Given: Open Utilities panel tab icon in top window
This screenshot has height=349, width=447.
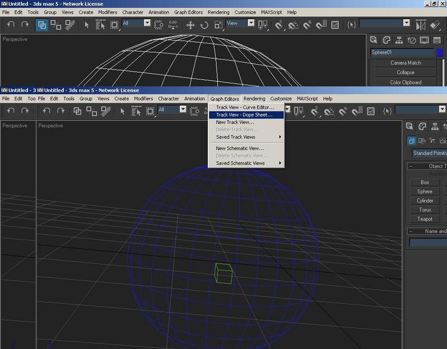Looking at the screenshot, I should pyautogui.click(x=437, y=40).
